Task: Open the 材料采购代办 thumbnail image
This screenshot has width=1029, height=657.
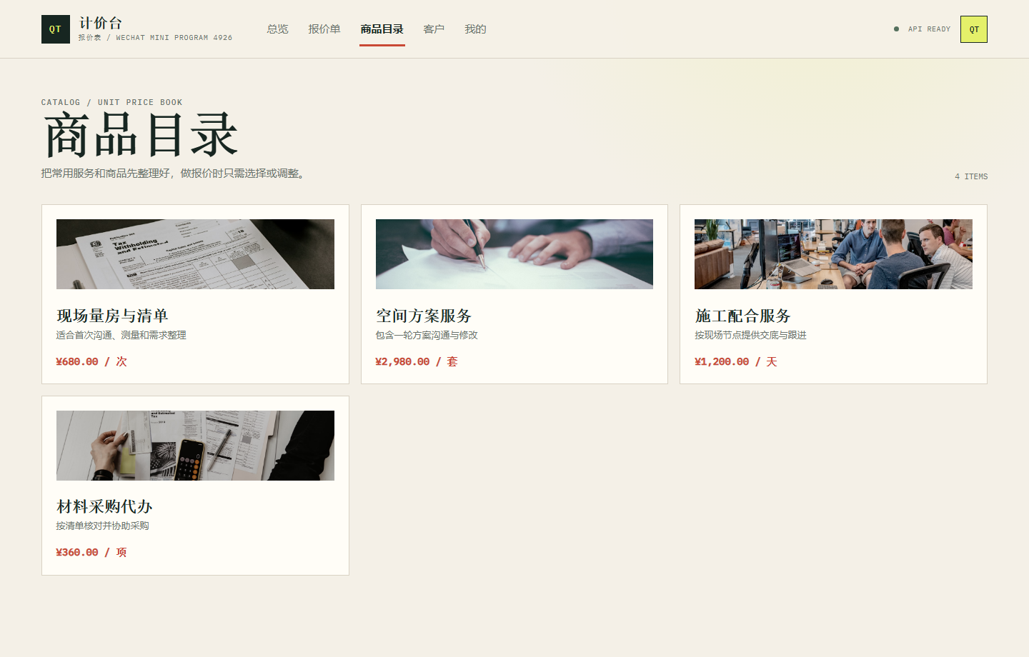Action: (195, 446)
